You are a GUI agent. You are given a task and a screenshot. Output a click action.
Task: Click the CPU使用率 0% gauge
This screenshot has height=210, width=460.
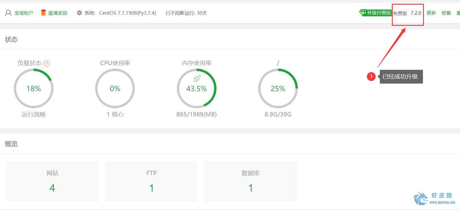[x=115, y=88]
